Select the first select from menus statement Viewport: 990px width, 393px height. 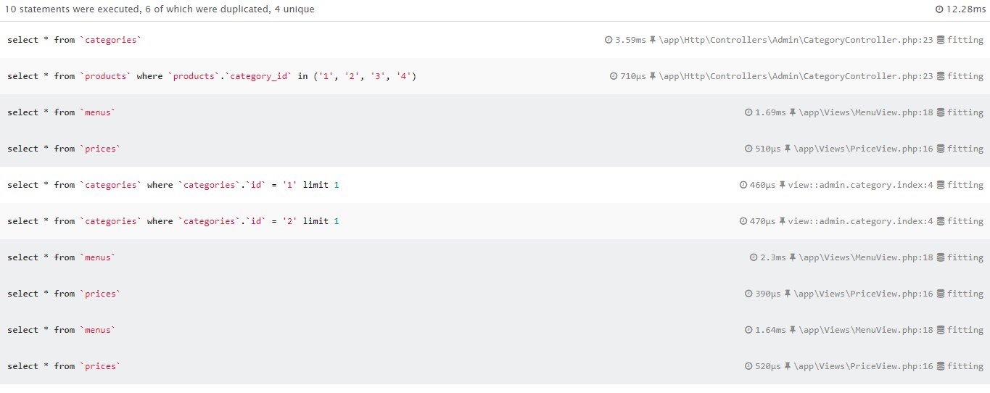61,112
